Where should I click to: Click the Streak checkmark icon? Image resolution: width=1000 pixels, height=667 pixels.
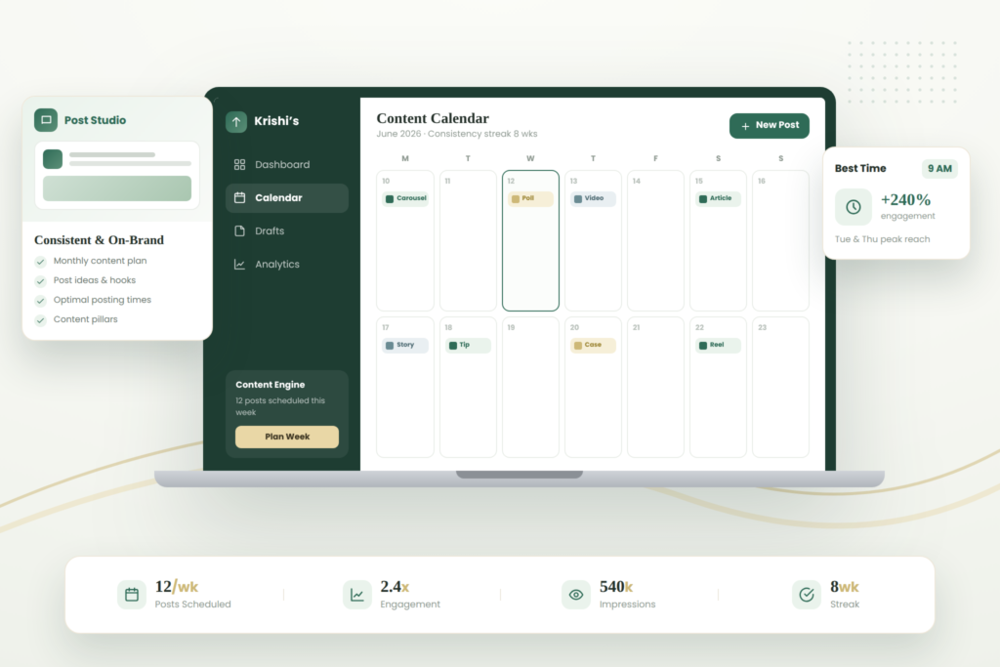[x=807, y=595]
